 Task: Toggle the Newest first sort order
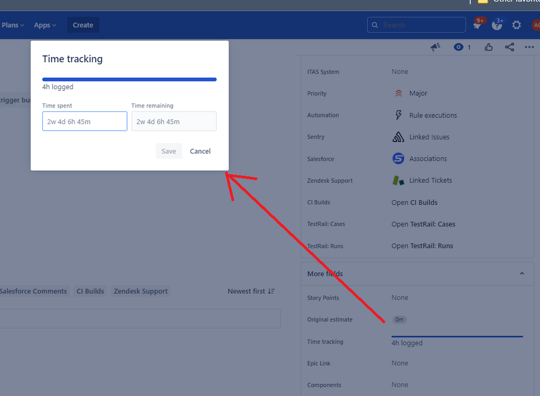(251, 291)
